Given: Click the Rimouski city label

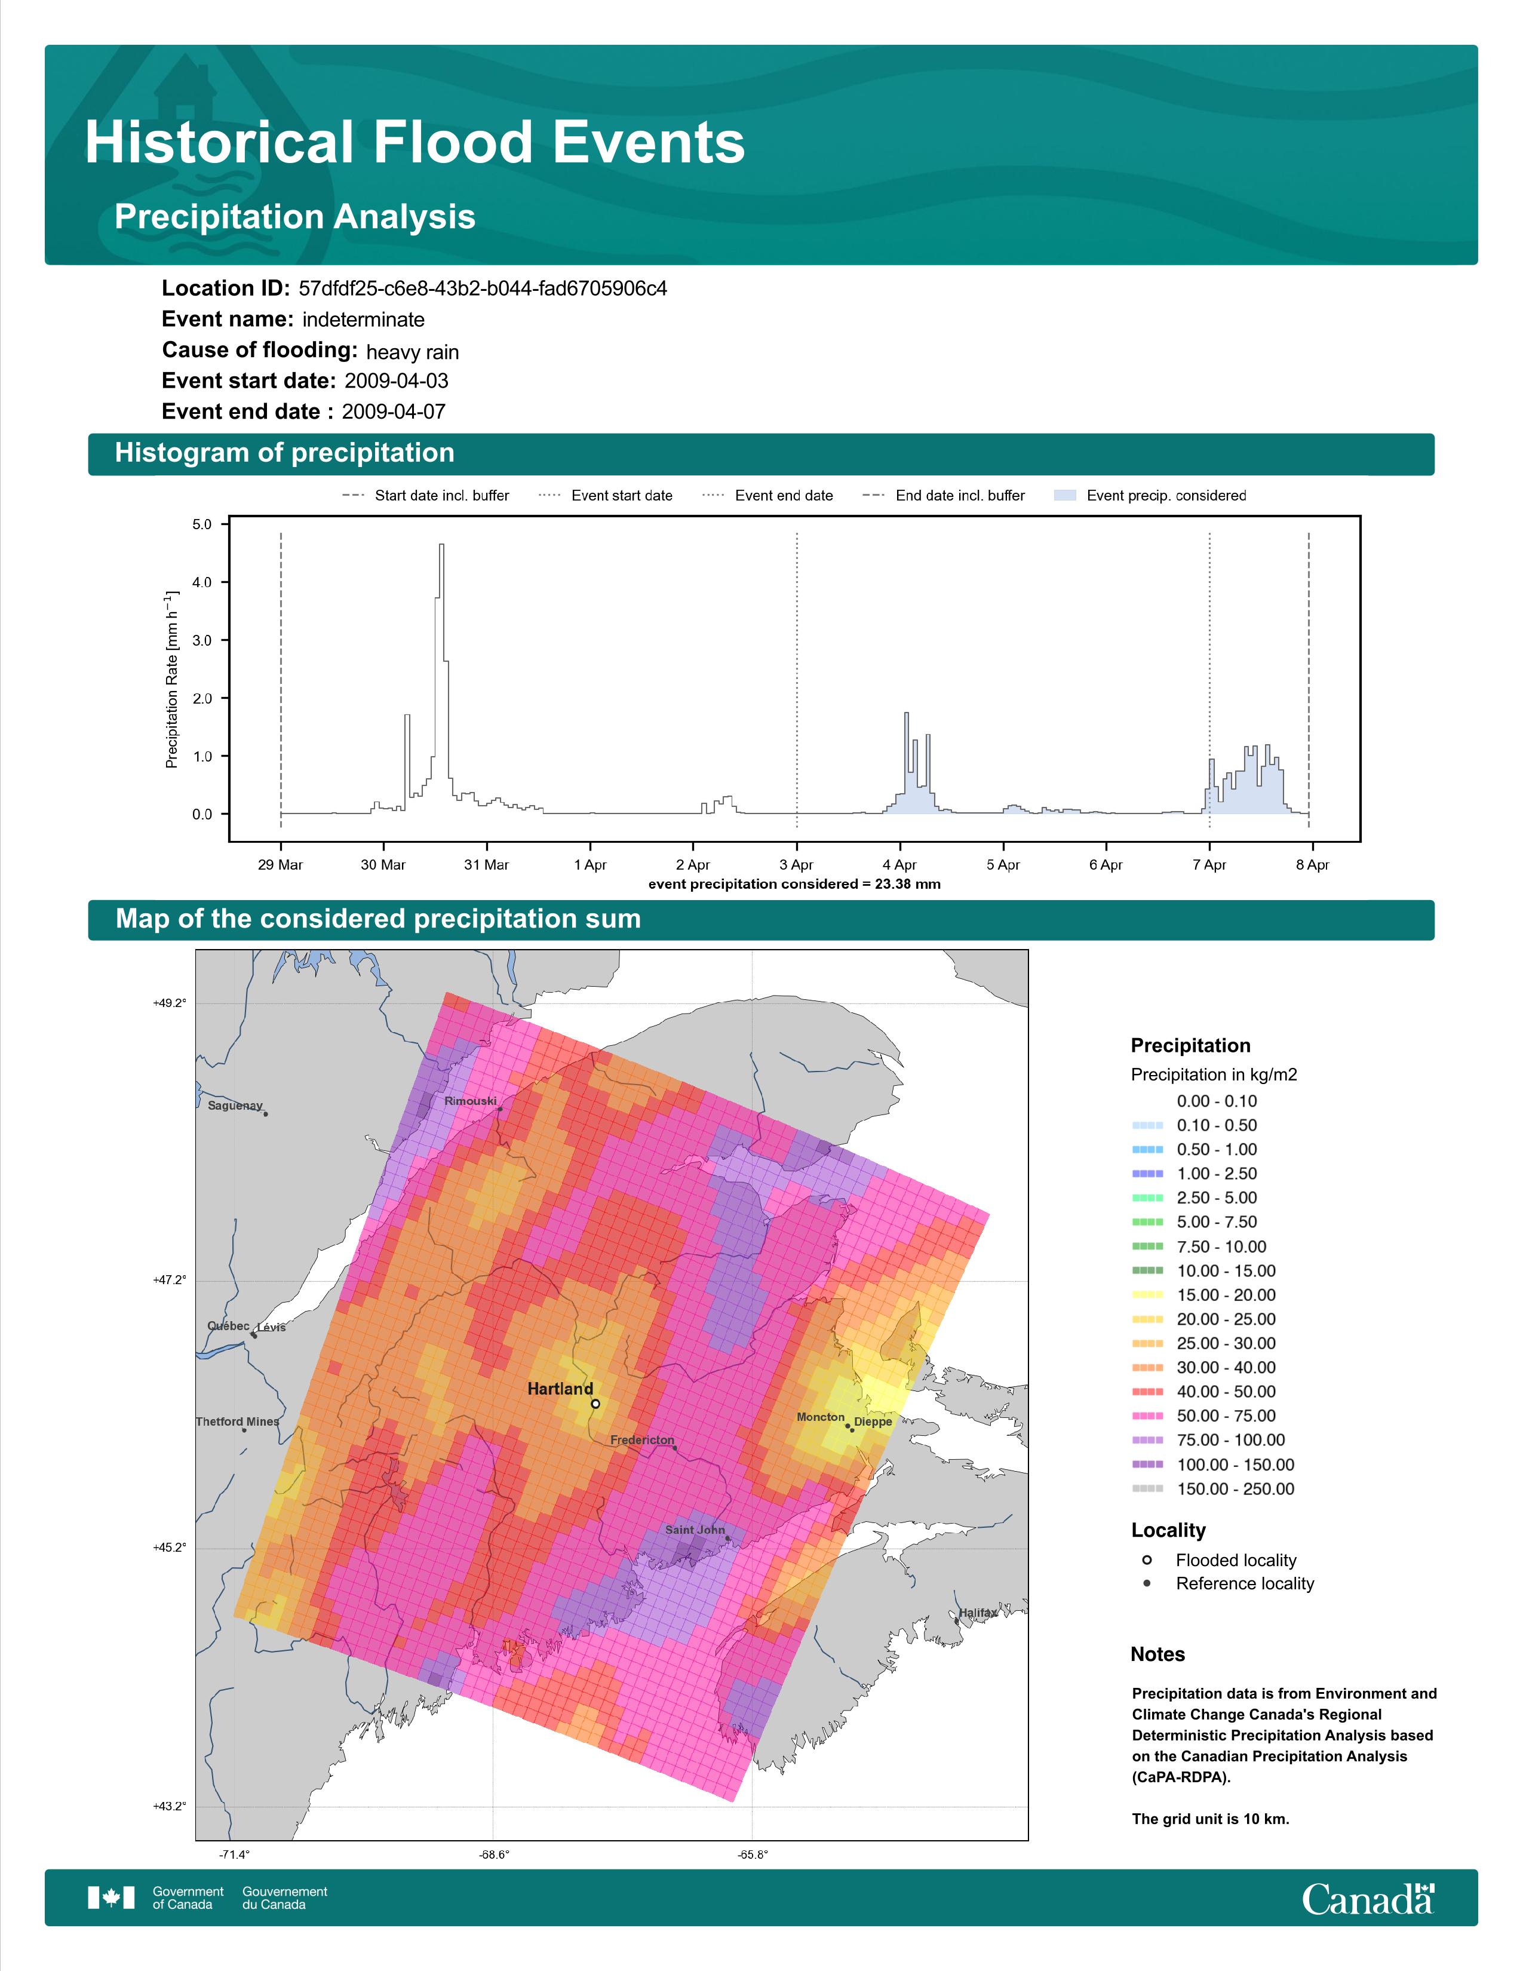Looking at the screenshot, I should pyautogui.click(x=470, y=1101).
